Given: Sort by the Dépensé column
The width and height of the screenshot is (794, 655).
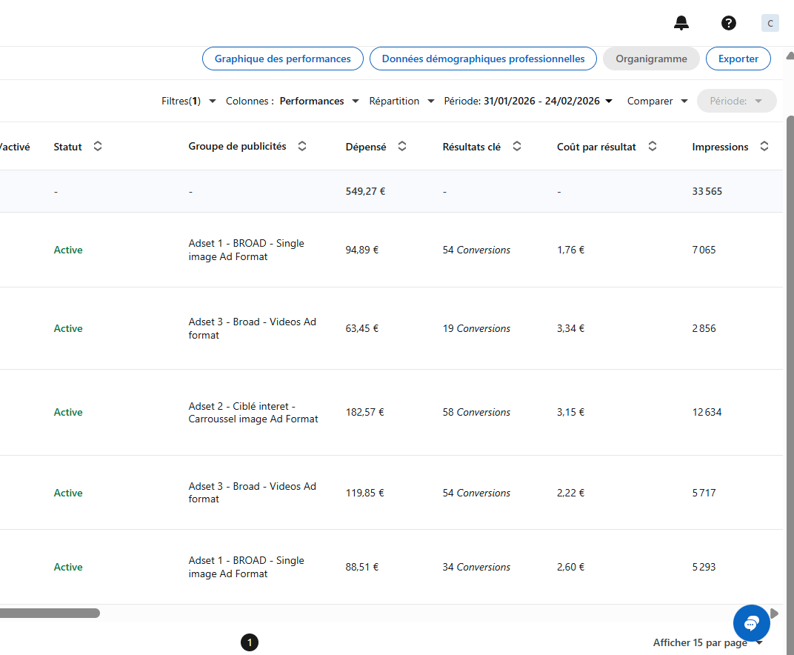Looking at the screenshot, I should [x=402, y=147].
